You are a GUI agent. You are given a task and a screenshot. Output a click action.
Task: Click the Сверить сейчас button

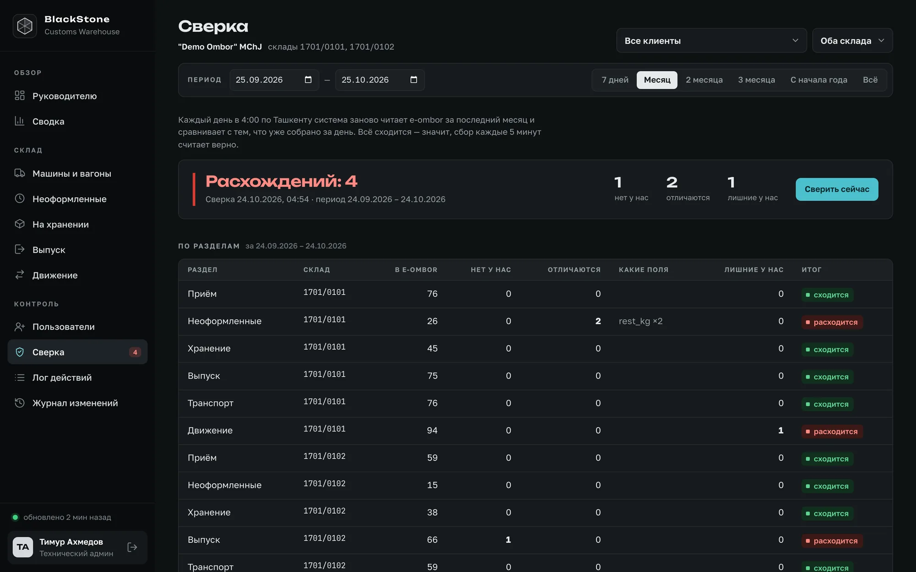[837, 189]
